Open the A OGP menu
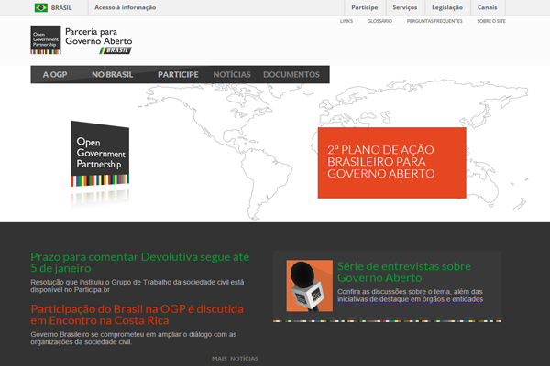 [54, 74]
